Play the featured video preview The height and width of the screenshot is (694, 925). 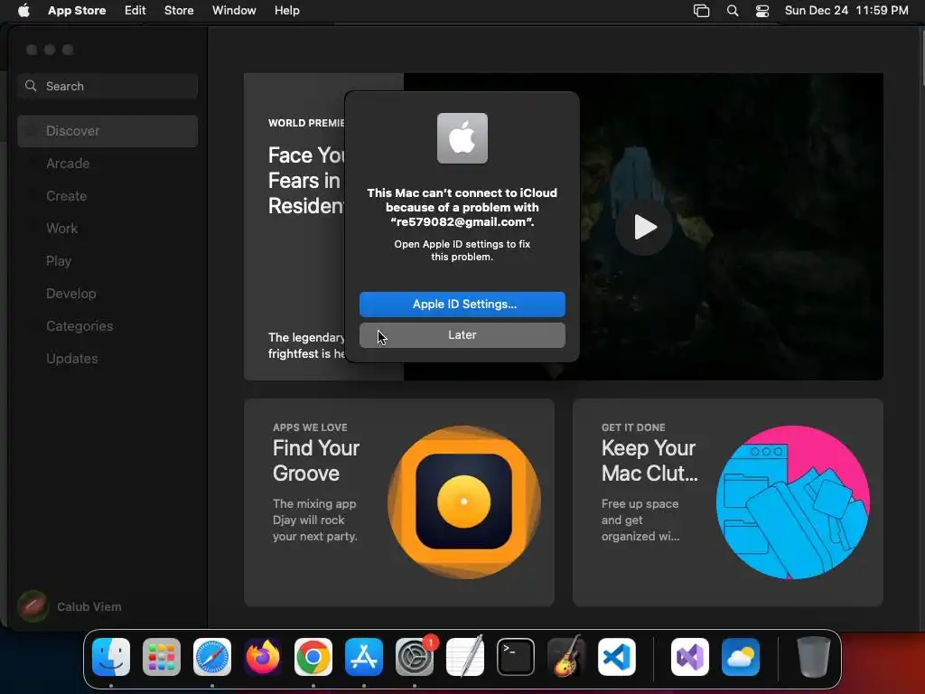click(643, 227)
